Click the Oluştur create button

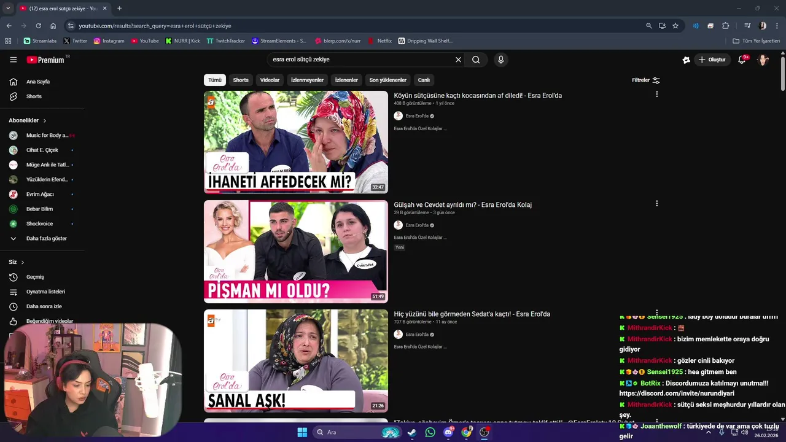click(713, 60)
